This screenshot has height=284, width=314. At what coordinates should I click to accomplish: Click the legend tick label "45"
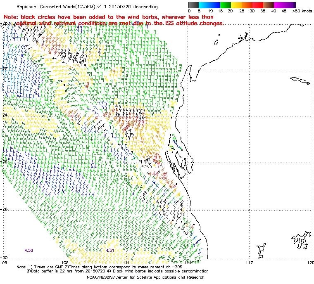pos(284,11)
